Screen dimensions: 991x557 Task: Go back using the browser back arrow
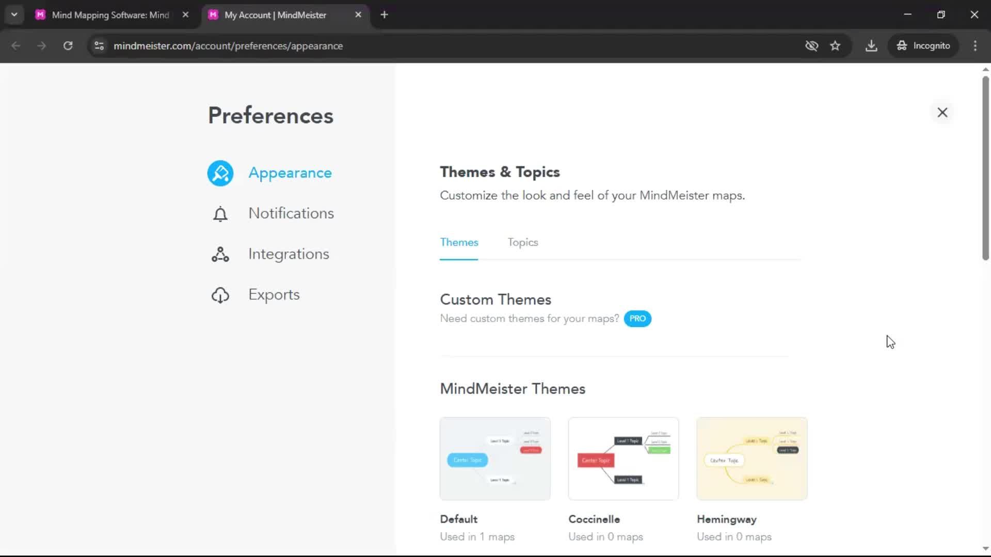(16, 46)
